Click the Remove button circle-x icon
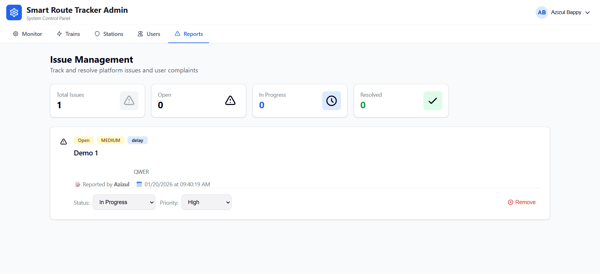Image resolution: width=600 pixels, height=274 pixels. tap(511, 202)
